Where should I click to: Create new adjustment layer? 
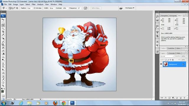click(173, 98)
